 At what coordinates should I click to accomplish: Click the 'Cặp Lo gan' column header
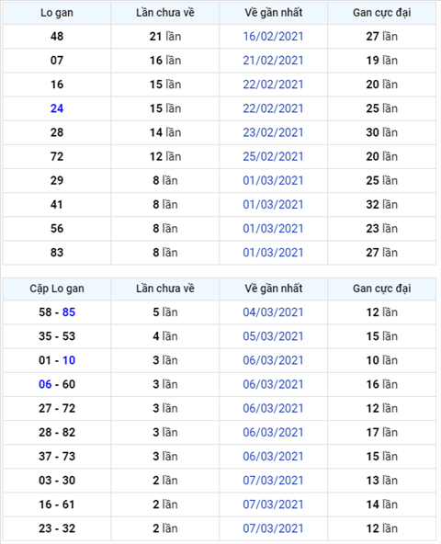point(57,289)
